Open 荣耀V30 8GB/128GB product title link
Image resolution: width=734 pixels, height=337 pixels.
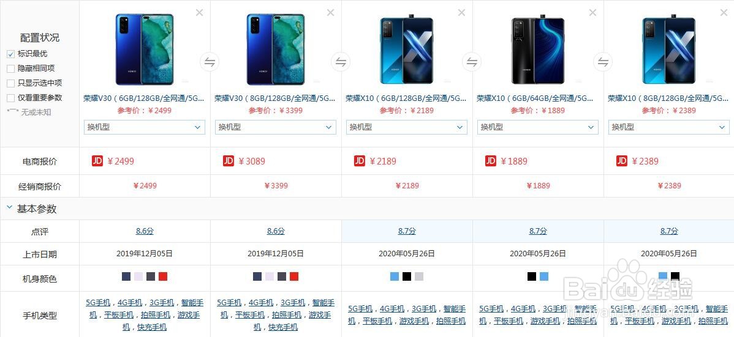click(x=274, y=98)
